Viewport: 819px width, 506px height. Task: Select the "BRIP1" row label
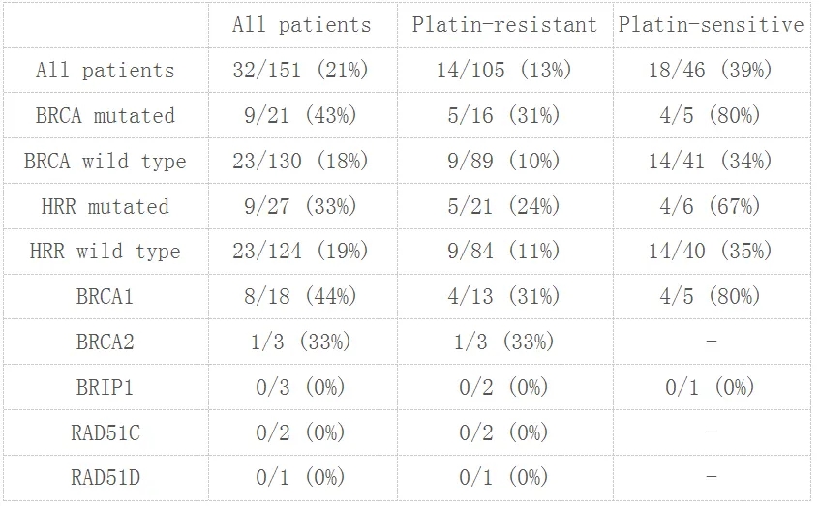pyautogui.click(x=106, y=388)
